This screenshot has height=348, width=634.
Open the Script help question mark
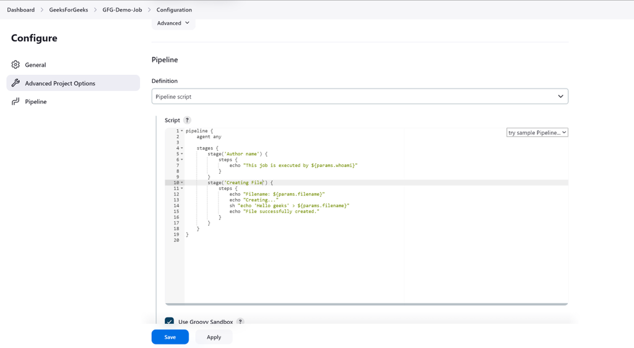click(187, 121)
